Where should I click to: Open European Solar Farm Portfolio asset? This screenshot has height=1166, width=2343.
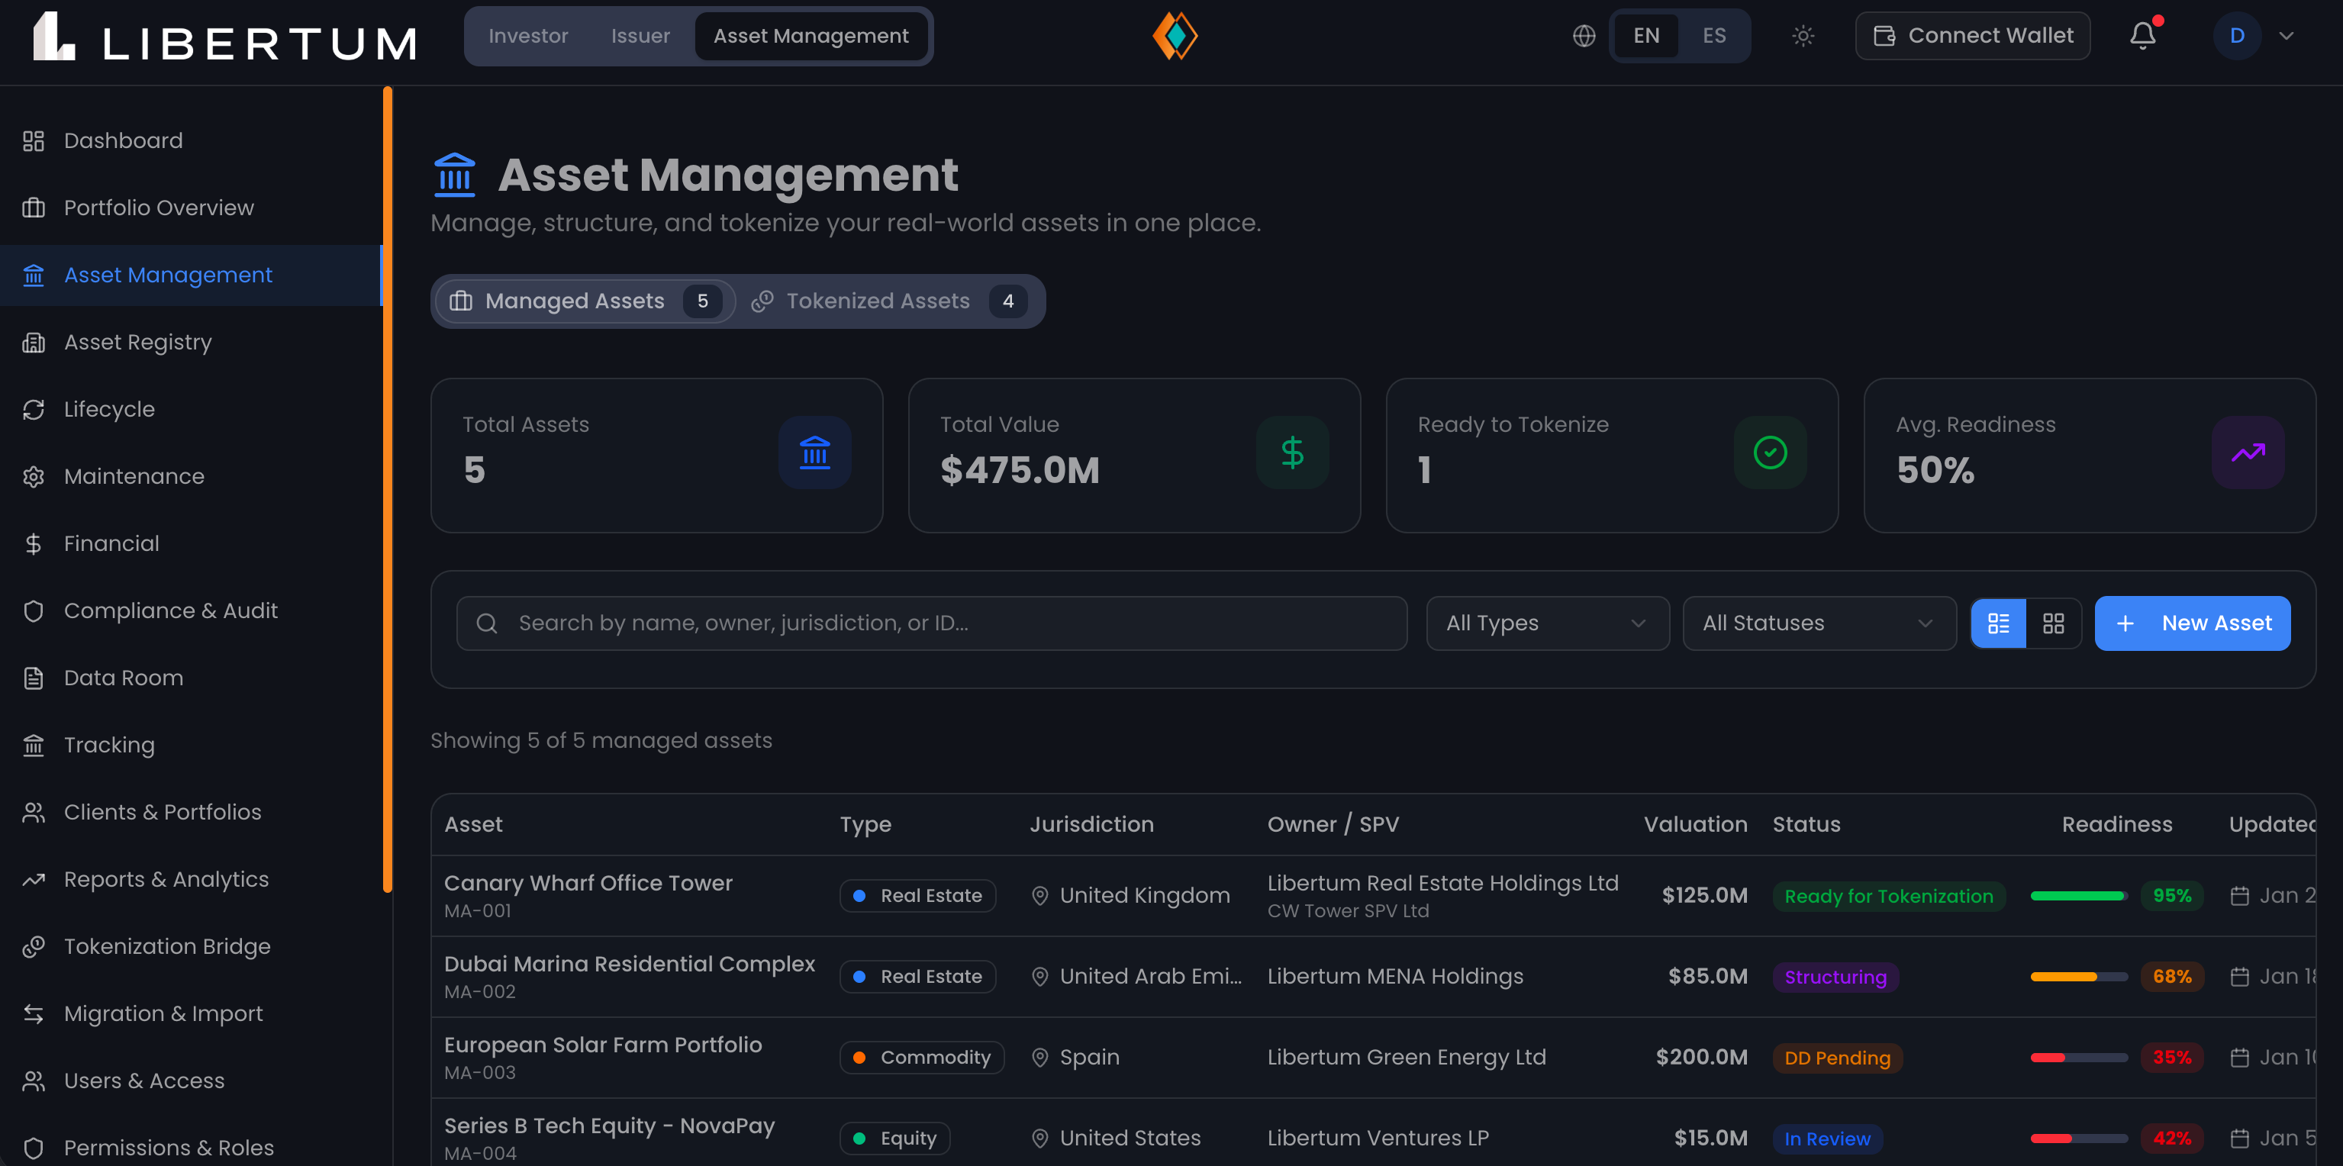tap(602, 1045)
